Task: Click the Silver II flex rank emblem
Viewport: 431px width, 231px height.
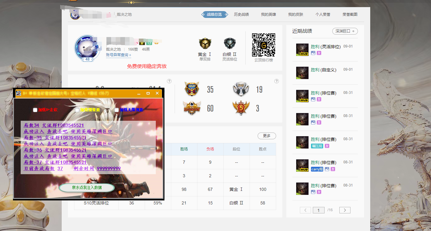Action: tap(230, 44)
